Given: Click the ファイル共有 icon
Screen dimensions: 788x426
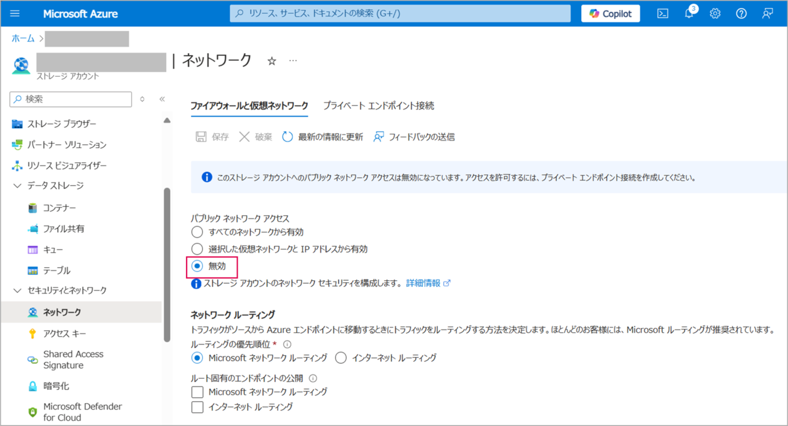Looking at the screenshot, I should click(x=33, y=229).
